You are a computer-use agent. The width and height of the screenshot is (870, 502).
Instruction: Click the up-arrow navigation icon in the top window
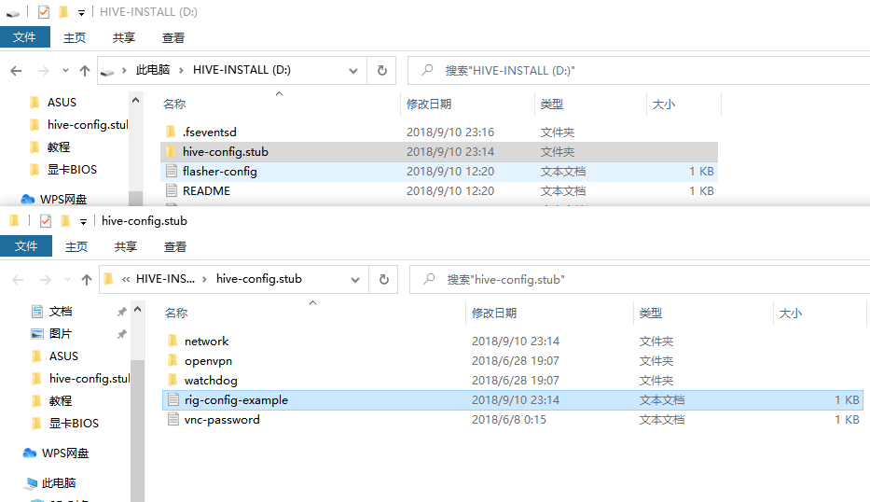(86, 71)
